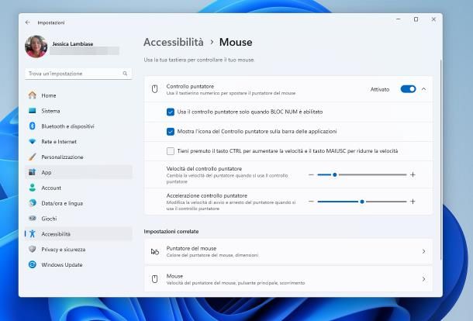Viewport: 473px width, 321px height.
Task: Collapse the Controllo puntatore section chevron
Action: (424, 89)
